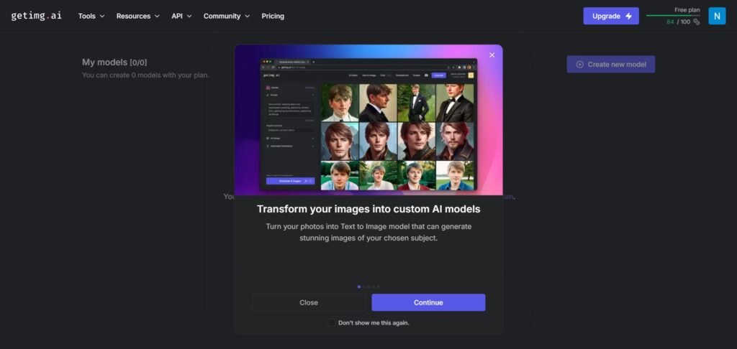Open the Community dropdown menu
The height and width of the screenshot is (349, 737).
(x=226, y=16)
